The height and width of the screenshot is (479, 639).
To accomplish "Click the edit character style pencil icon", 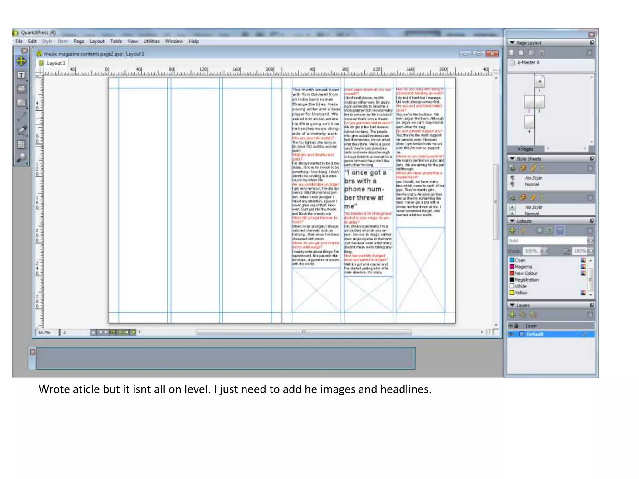I will click(533, 197).
